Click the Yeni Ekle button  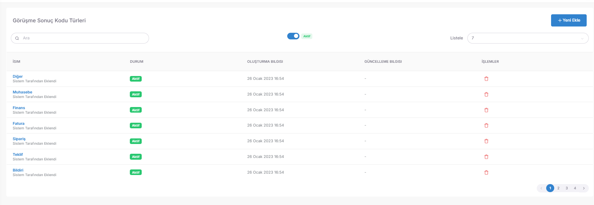[569, 20]
